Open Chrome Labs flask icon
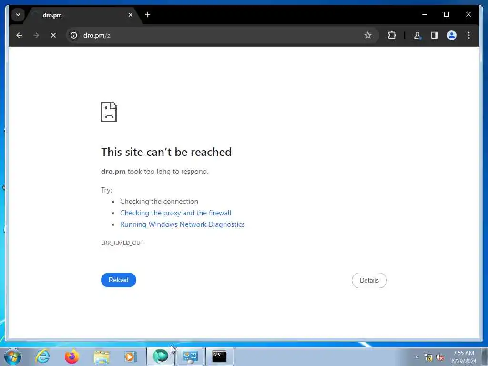The width and height of the screenshot is (488, 366). pos(417,35)
